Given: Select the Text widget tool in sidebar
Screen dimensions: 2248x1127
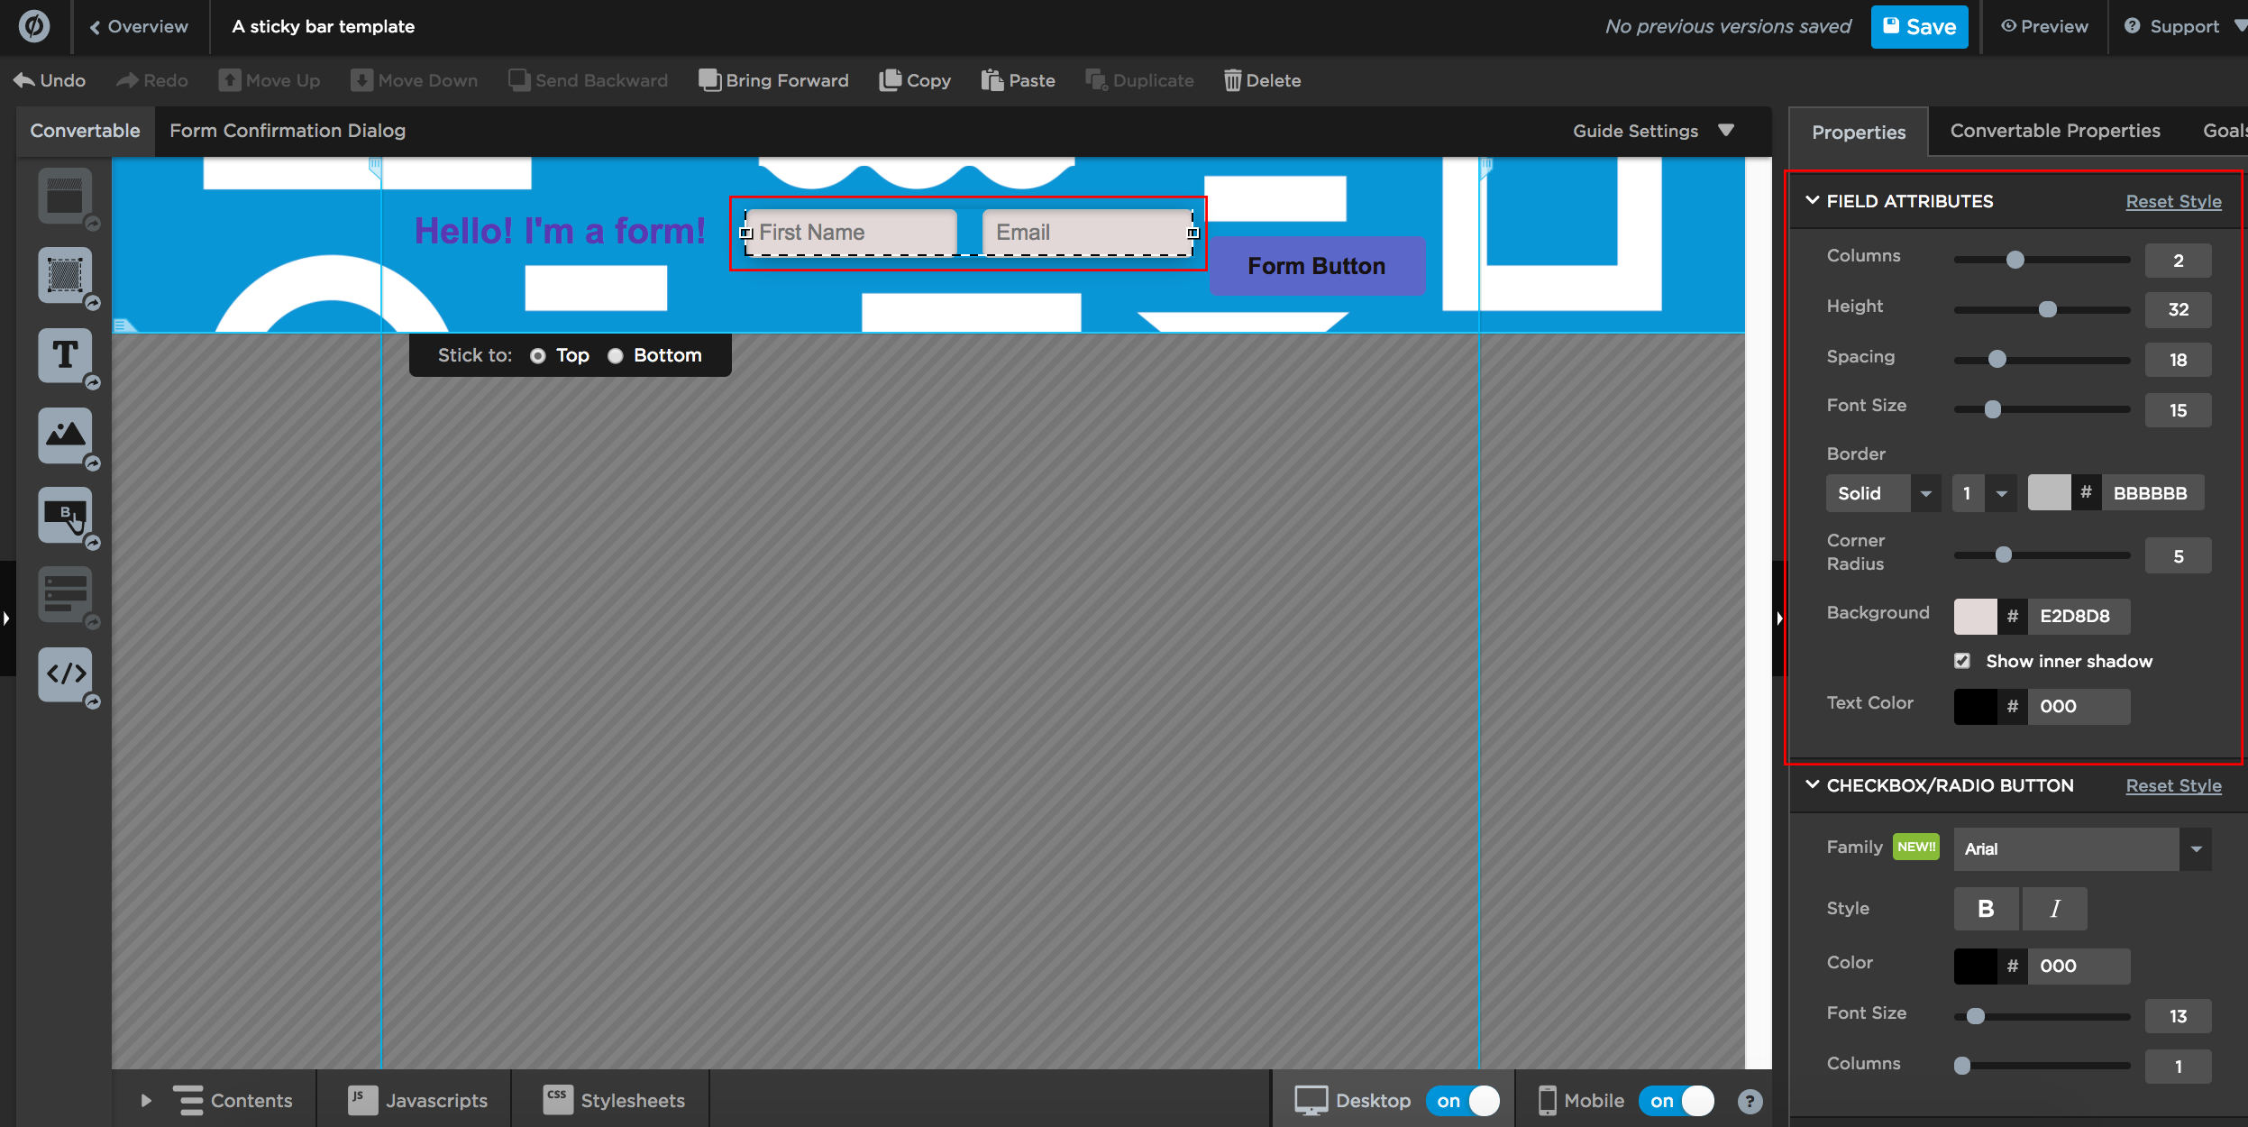Looking at the screenshot, I should pyautogui.click(x=65, y=355).
